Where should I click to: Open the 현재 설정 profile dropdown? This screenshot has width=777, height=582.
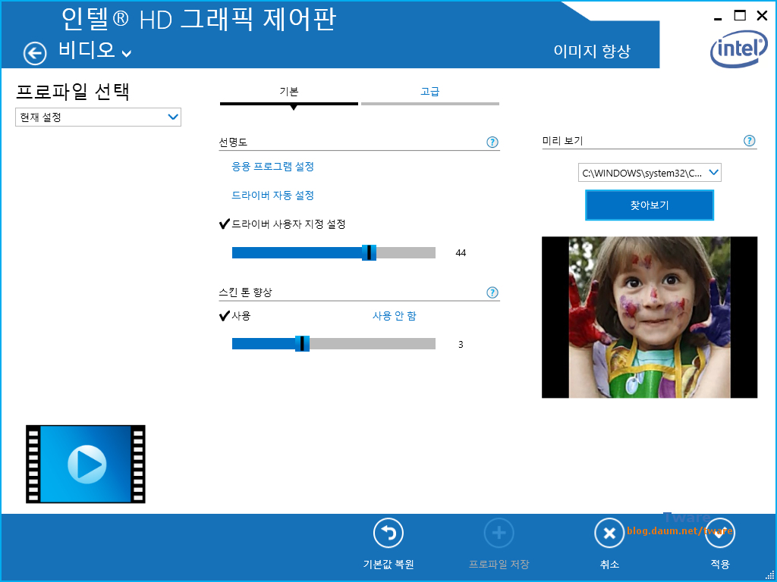click(98, 117)
